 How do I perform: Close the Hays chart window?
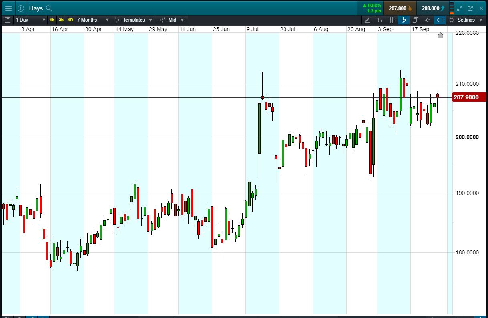[x=481, y=8]
